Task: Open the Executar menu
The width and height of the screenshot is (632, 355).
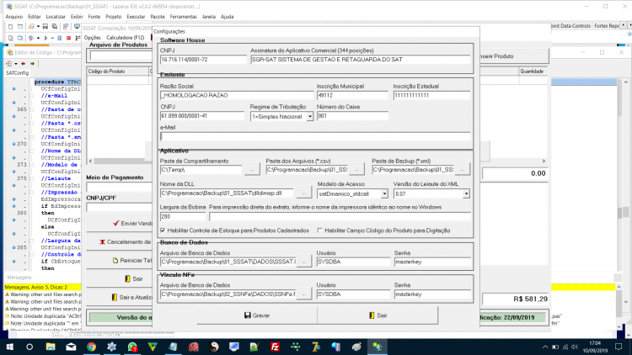Action: point(136,17)
